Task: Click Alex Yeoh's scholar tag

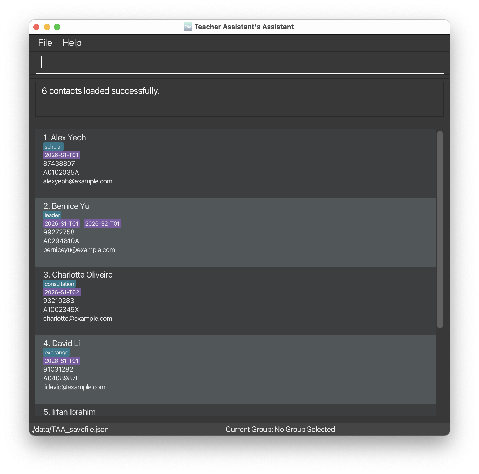Action: 53,147
